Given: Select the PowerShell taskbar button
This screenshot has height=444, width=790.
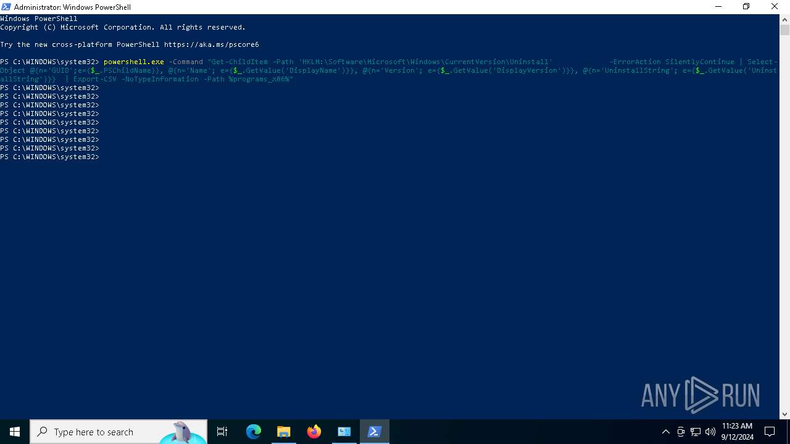Looking at the screenshot, I should [375, 432].
